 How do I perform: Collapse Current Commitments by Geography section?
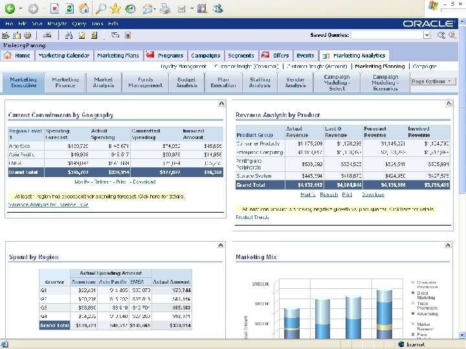[x=221, y=103]
